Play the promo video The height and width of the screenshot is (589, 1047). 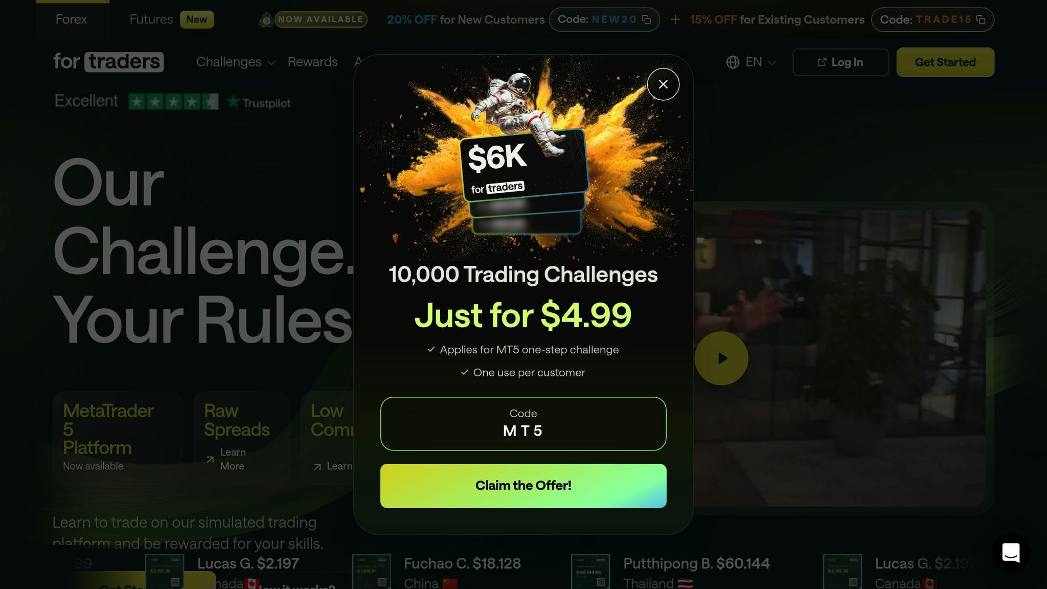[721, 358]
